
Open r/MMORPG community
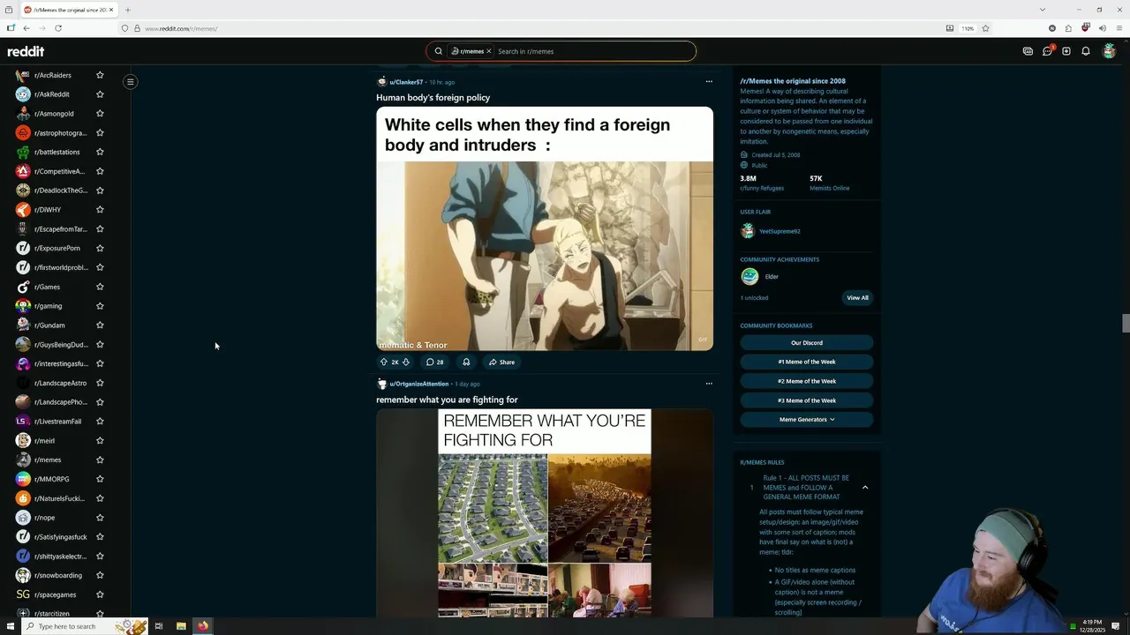(x=51, y=479)
